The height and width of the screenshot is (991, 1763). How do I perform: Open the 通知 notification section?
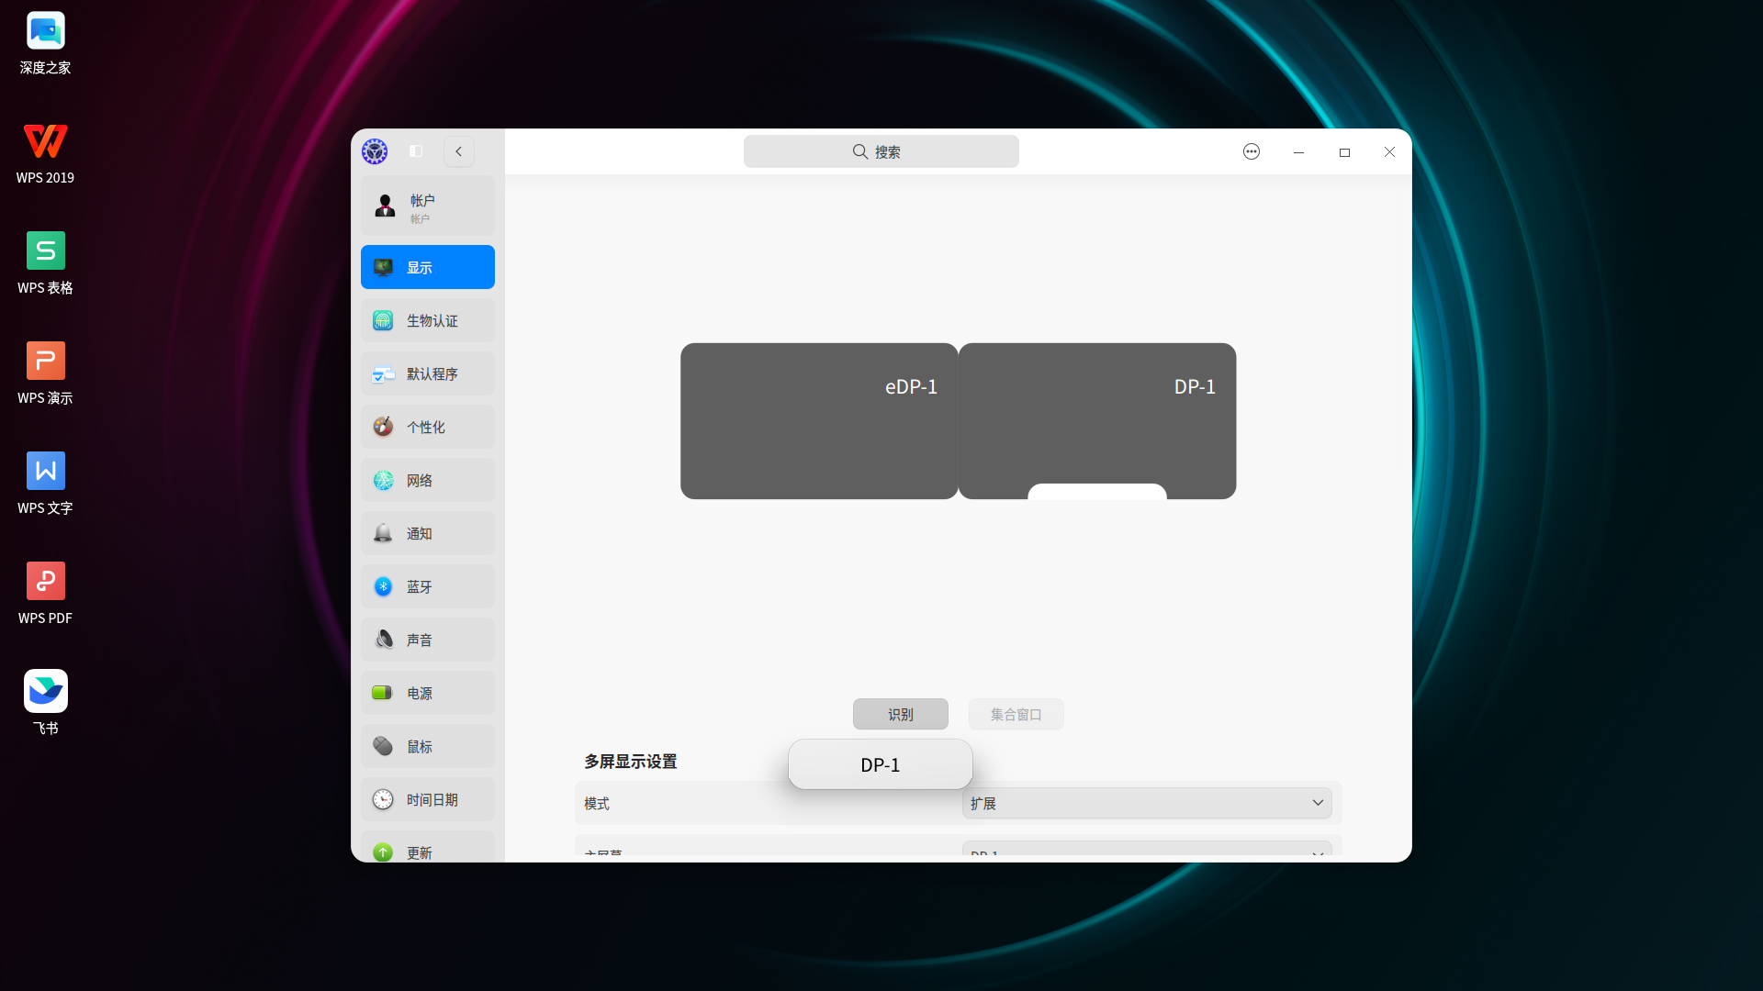pyautogui.click(x=428, y=533)
